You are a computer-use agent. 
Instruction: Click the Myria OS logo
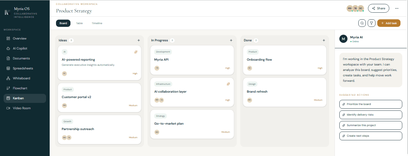pyautogui.click(x=8, y=13)
